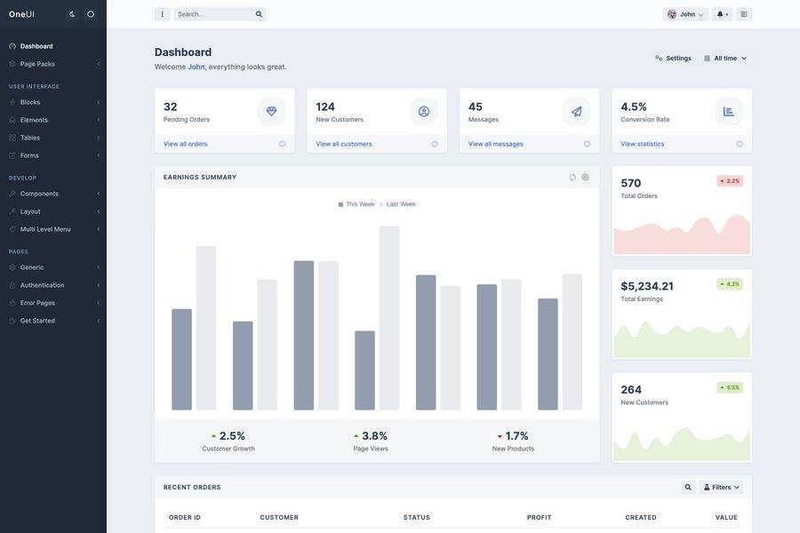Open the side overlay panel icon
This screenshot has width=800, height=533.
(744, 12)
